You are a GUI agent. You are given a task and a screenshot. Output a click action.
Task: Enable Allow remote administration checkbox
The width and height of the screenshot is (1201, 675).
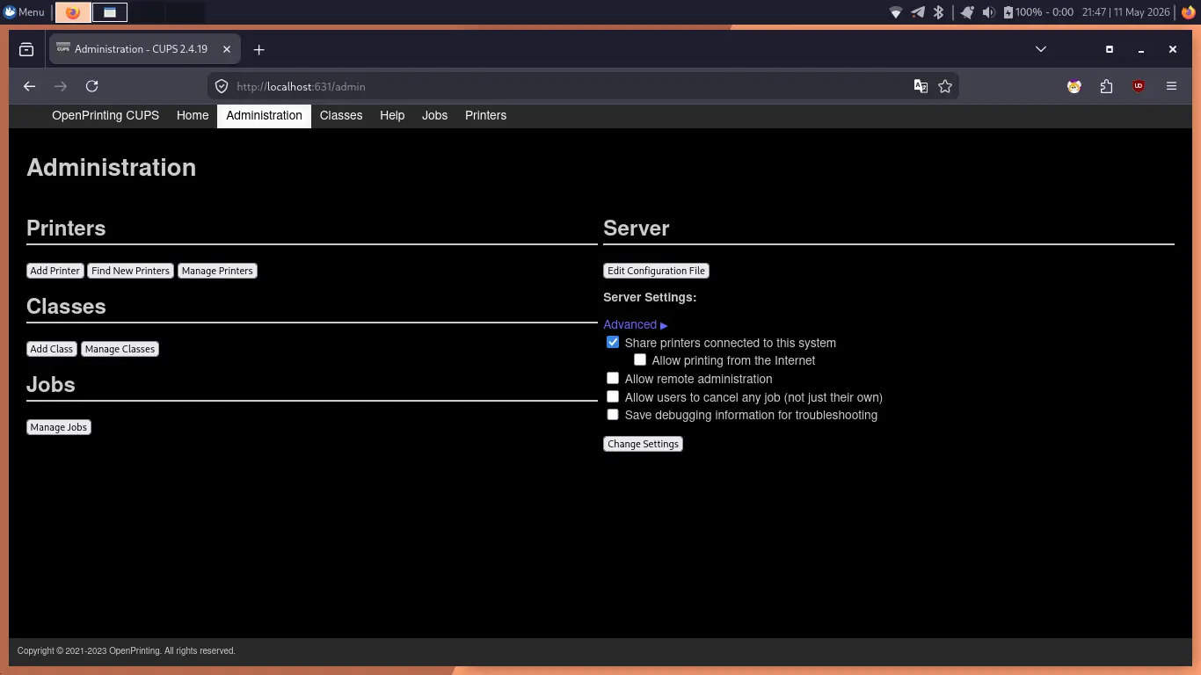(613, 378)
